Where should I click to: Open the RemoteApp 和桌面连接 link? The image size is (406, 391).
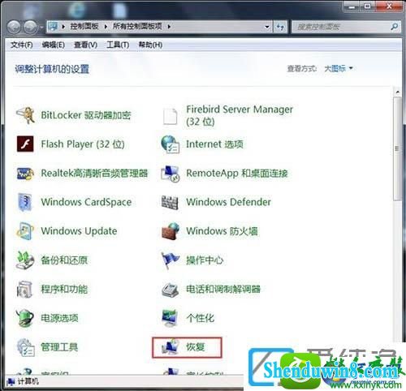pyautogui.click(x=237, y=173)
